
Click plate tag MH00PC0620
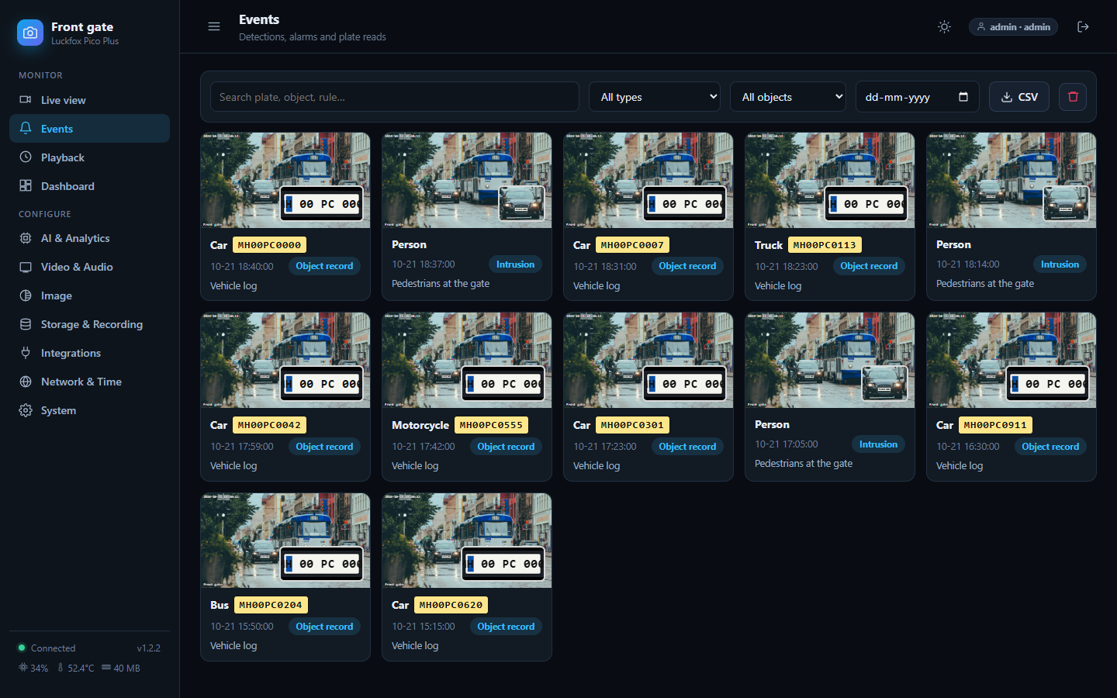[451, 605]
